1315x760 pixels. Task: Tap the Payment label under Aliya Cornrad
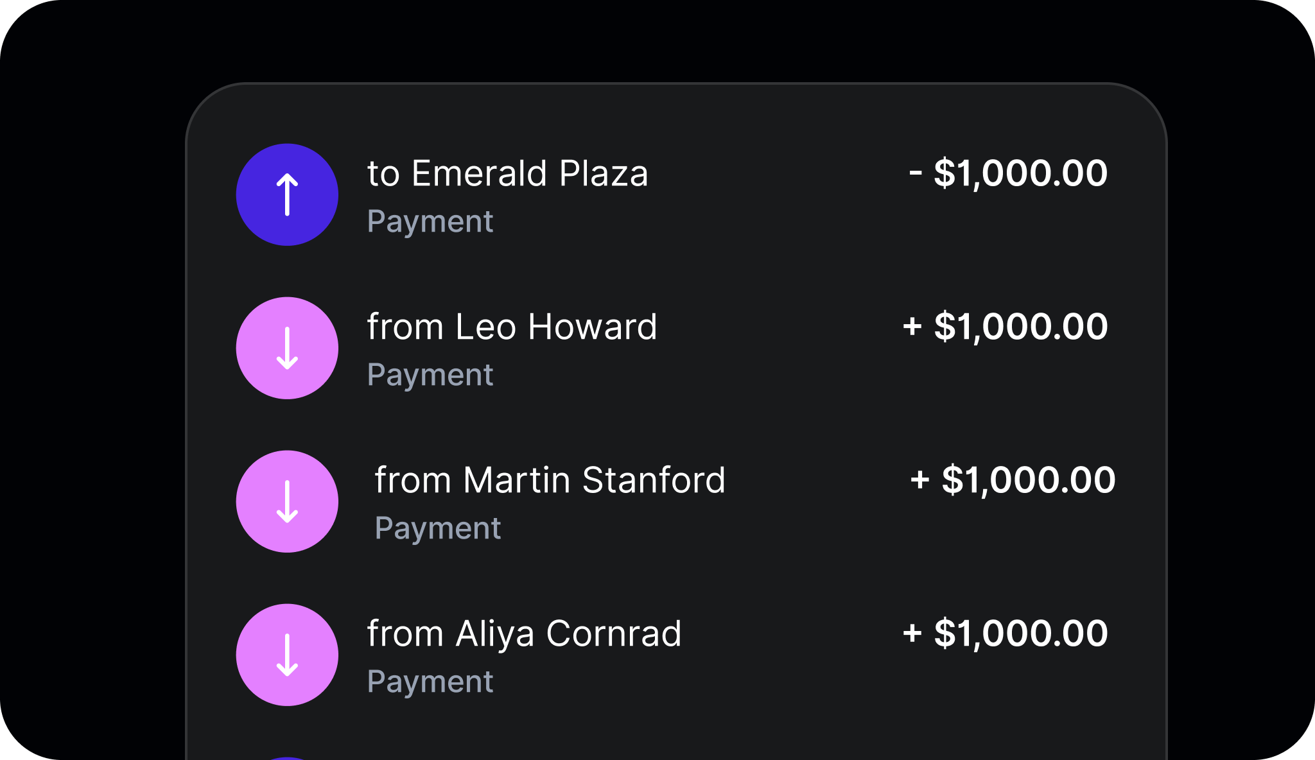(x=430, y=682)
